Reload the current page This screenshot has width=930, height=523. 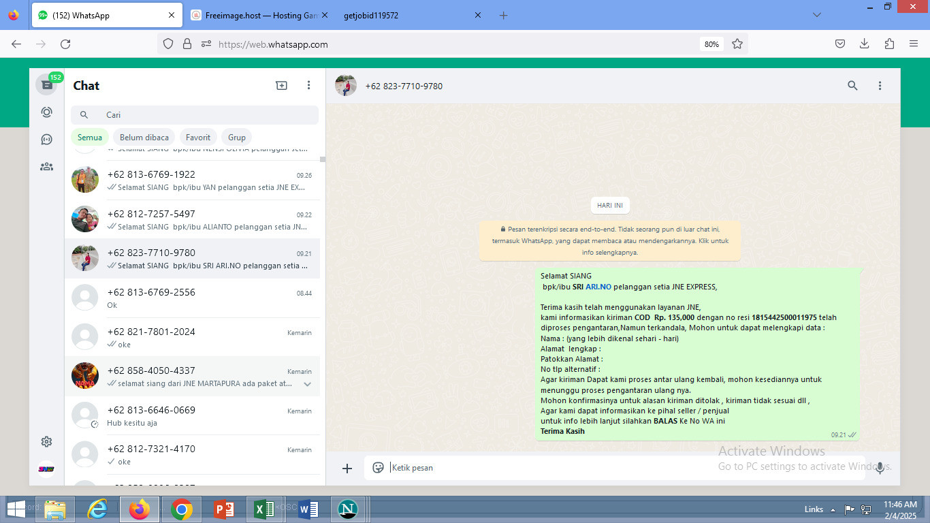tap(65, 44)
